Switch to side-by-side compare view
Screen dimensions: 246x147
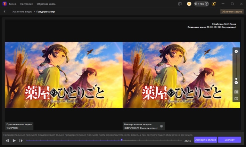point(236,92)
